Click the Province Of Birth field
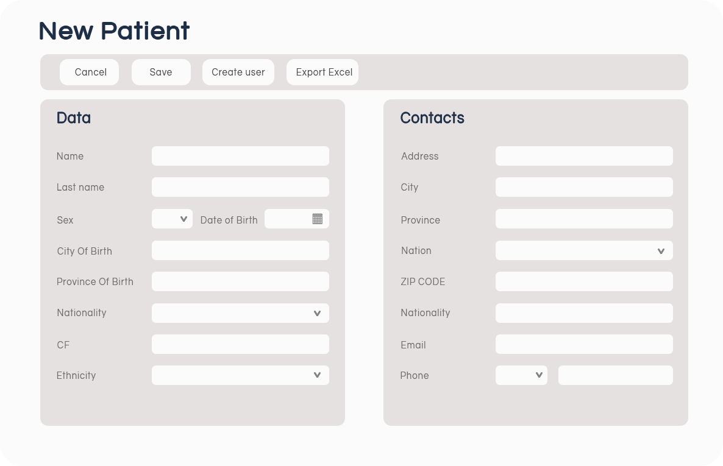The width and height of the screenshot is (723, 466). (x=240, y=281)
